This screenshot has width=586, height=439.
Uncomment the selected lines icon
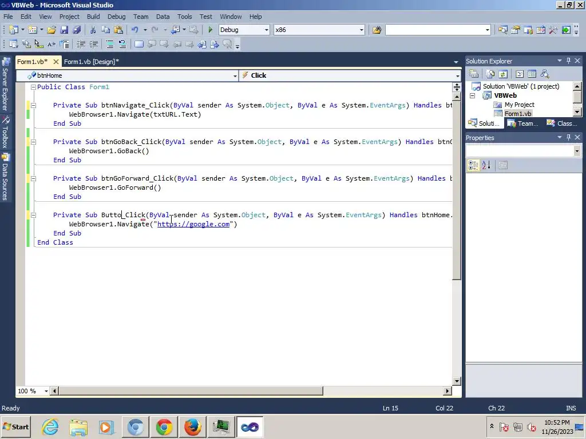point(122,44)
